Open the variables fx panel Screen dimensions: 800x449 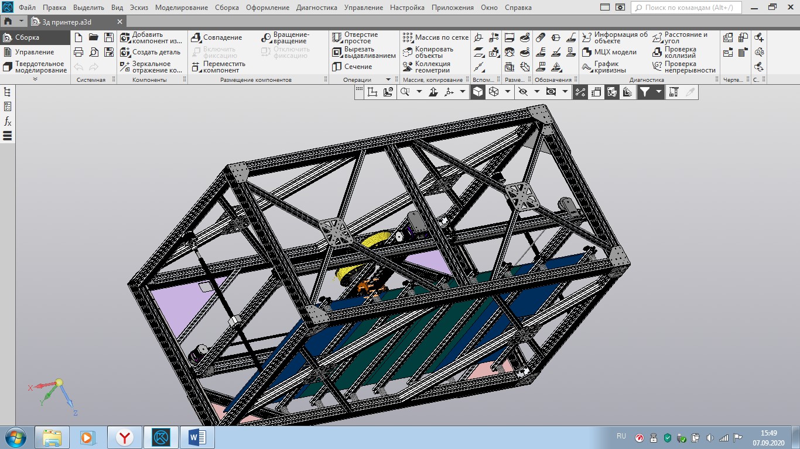[x=8, y=122]
